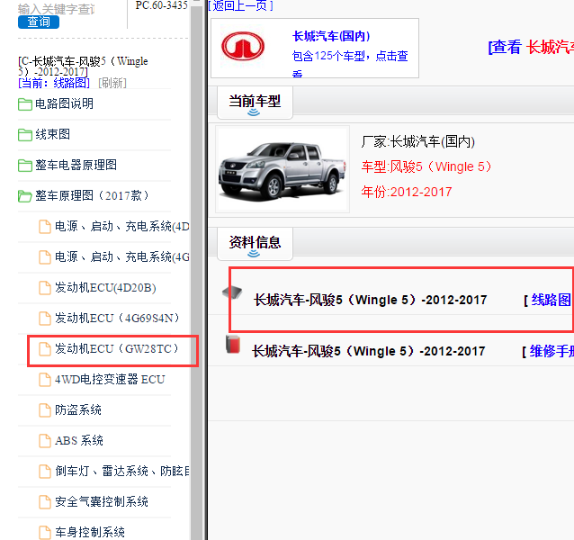Open 发动机ECU(4D20B) diagram entry

click(x=105, y=288)
